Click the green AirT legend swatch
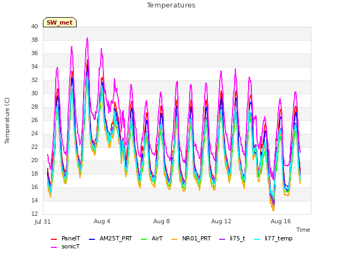 [x=144, y=239]
